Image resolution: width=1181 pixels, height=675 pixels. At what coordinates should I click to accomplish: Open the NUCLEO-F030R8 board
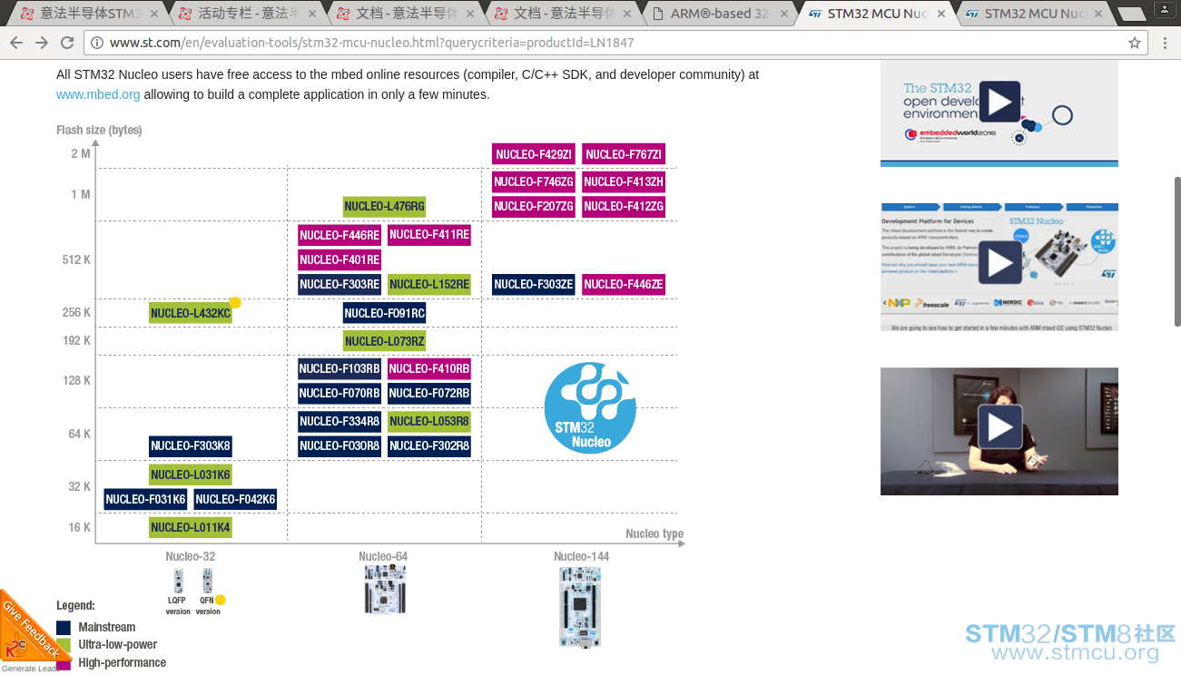340,445
